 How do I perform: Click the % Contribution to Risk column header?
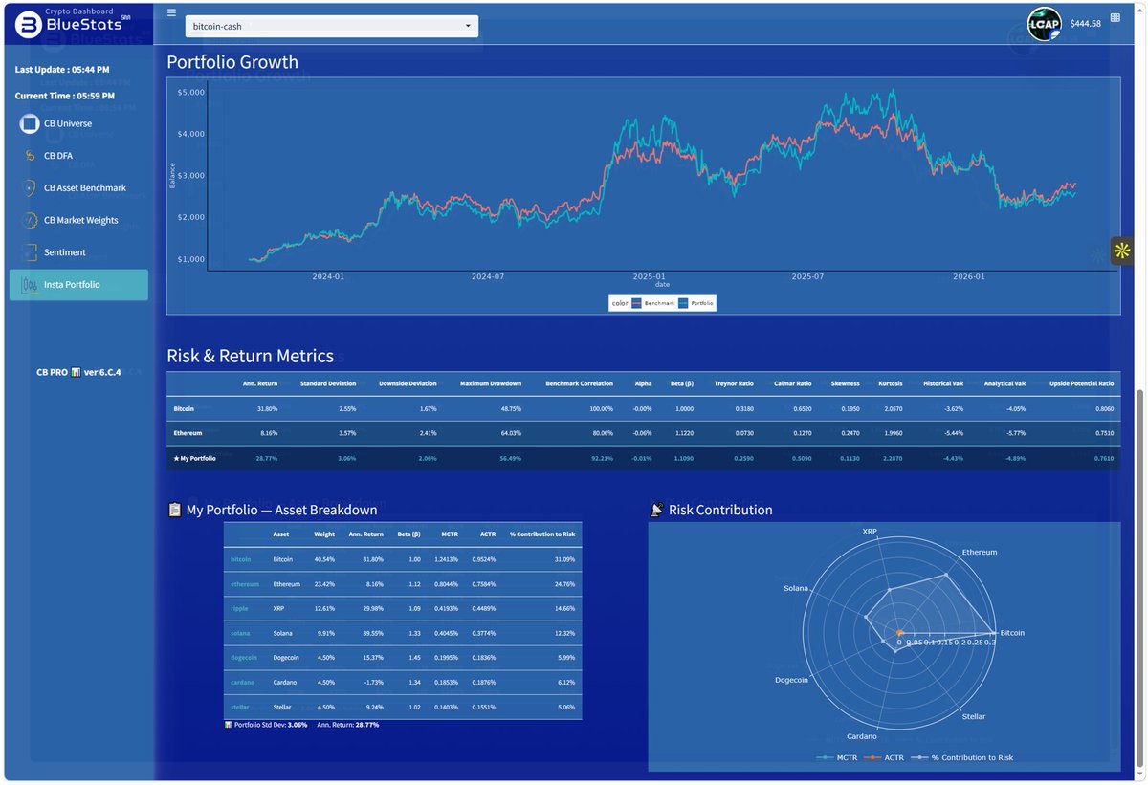tap(542, 534)
